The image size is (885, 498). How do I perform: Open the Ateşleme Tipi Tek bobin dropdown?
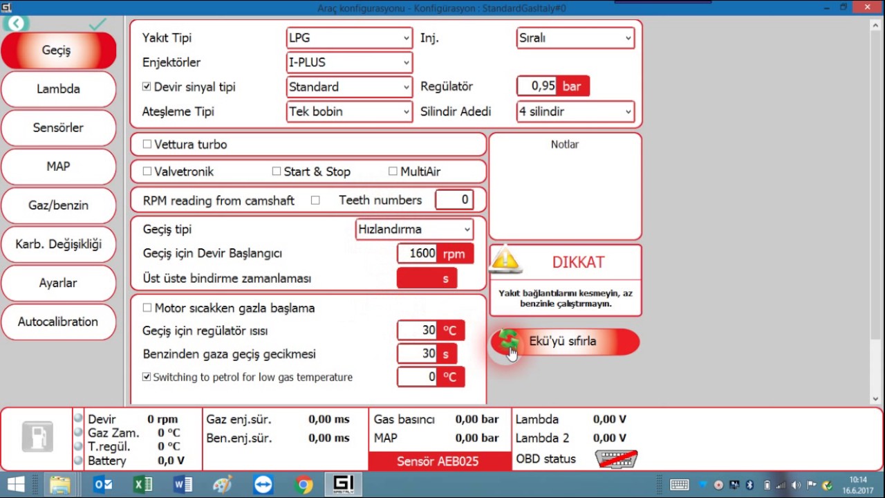pyautogui.click(x=349, y=111)
